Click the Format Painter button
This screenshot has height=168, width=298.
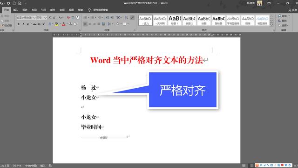point(7,25)
